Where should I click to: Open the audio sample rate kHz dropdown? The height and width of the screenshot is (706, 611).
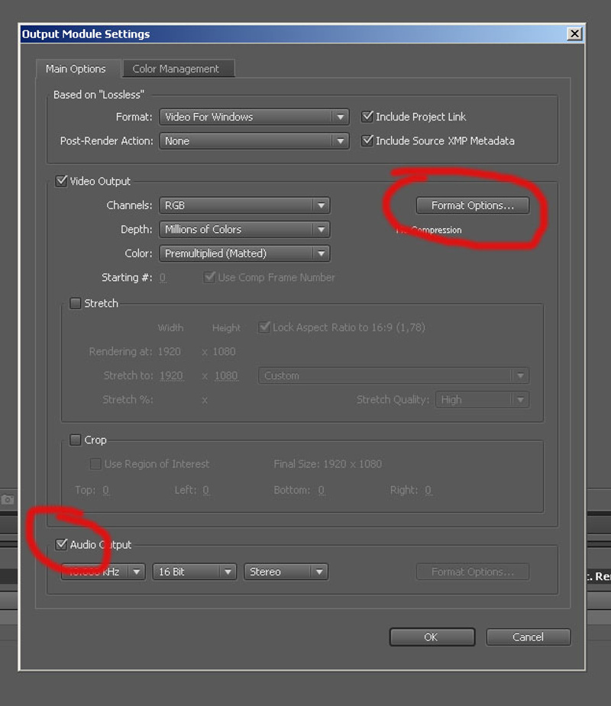[103, 572]
